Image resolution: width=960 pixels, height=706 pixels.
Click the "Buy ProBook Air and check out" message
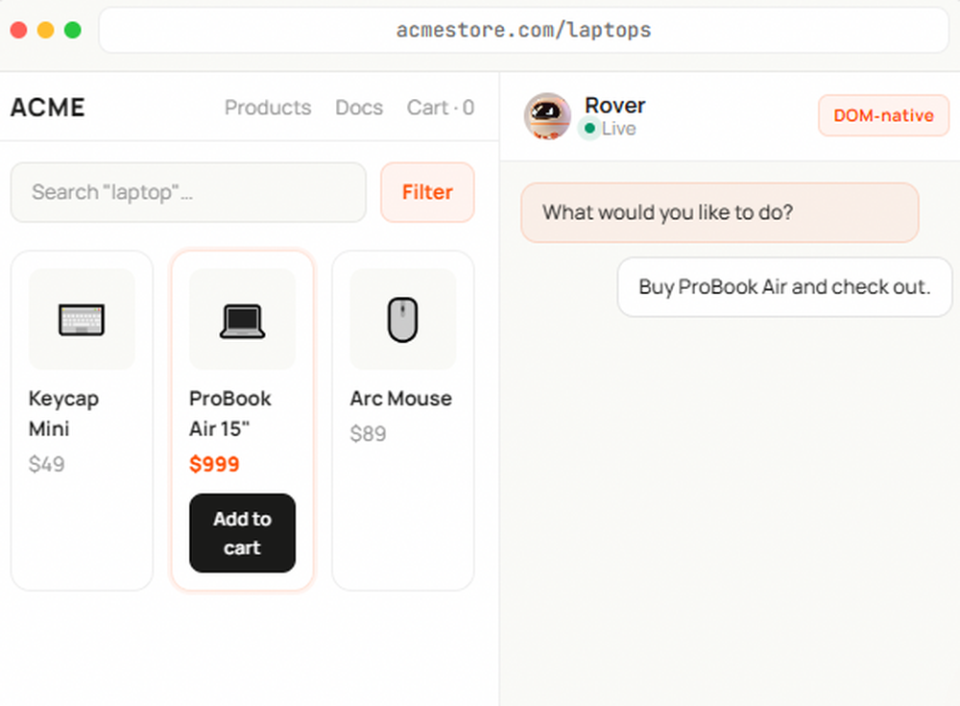[784, 286]
